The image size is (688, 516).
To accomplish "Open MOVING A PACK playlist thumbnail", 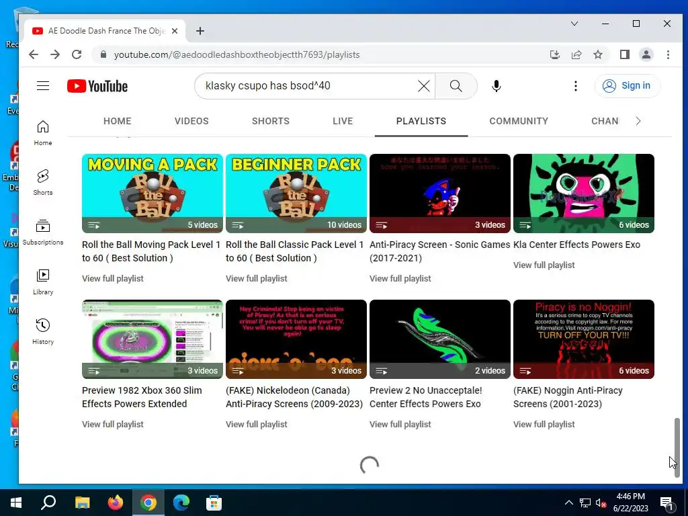I will click(x=153, y=193).
